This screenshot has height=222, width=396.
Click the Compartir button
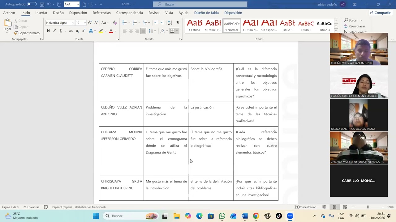tap(380, 13)
